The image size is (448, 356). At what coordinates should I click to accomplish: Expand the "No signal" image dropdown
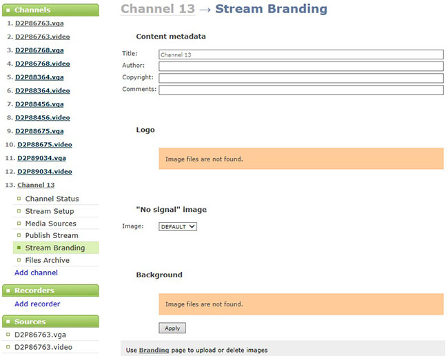[x=178, y=226]
